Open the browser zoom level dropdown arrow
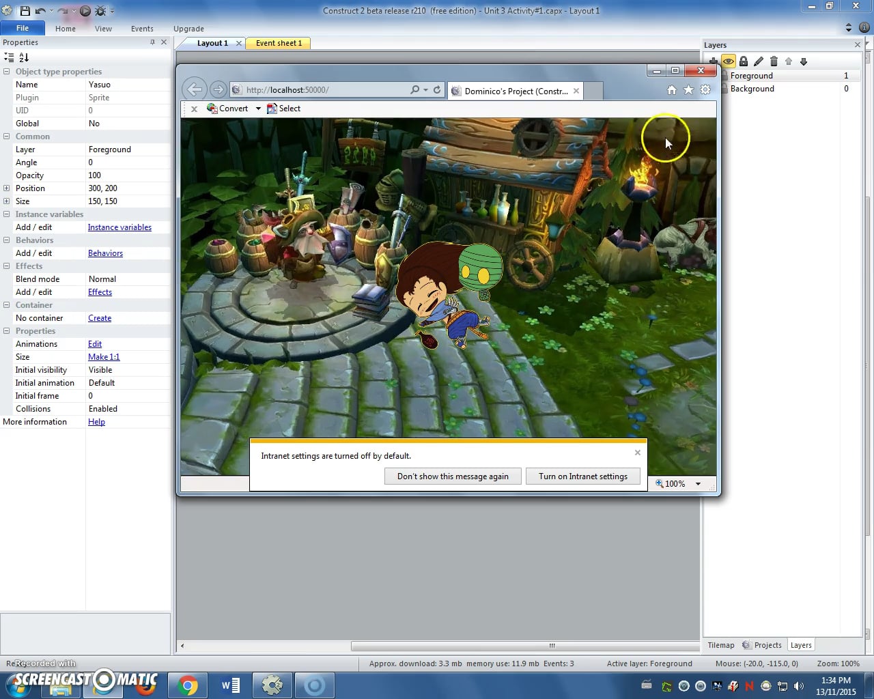Viewport: 874px width, 699px height. tap(698, 484)
